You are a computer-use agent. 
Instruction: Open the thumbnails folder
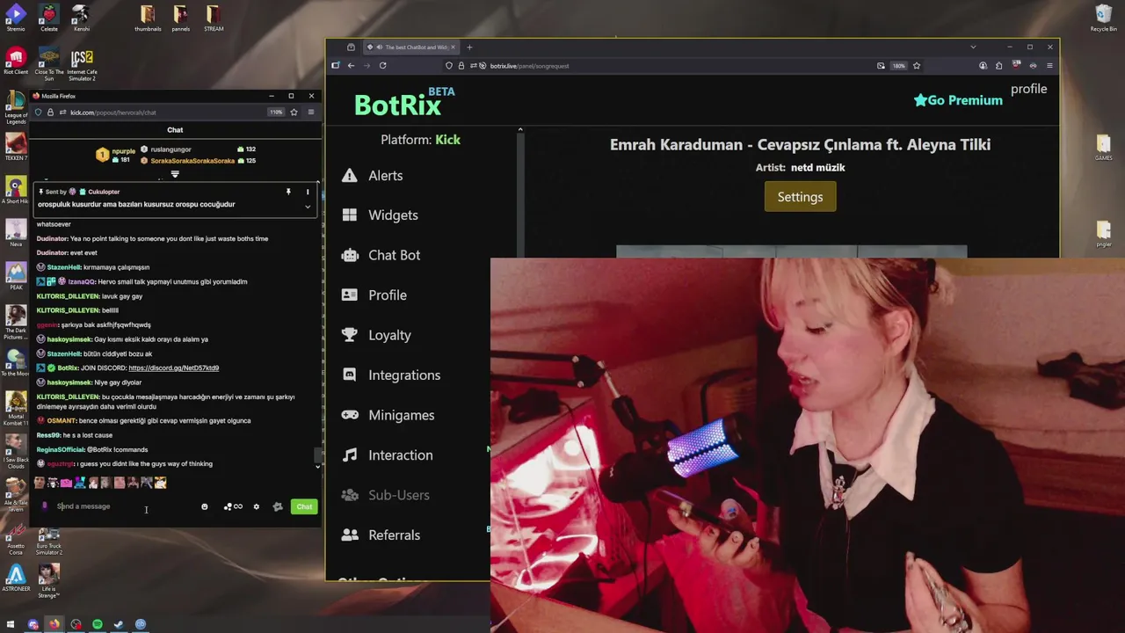pos(148,18)
